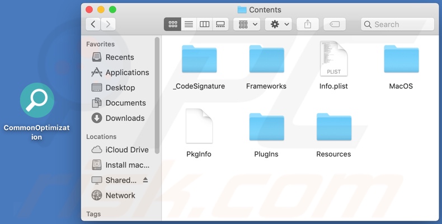Click the CommonOptimization app icon on desktop
Viewport: 442px width, 224px height.
click(37, 101)
